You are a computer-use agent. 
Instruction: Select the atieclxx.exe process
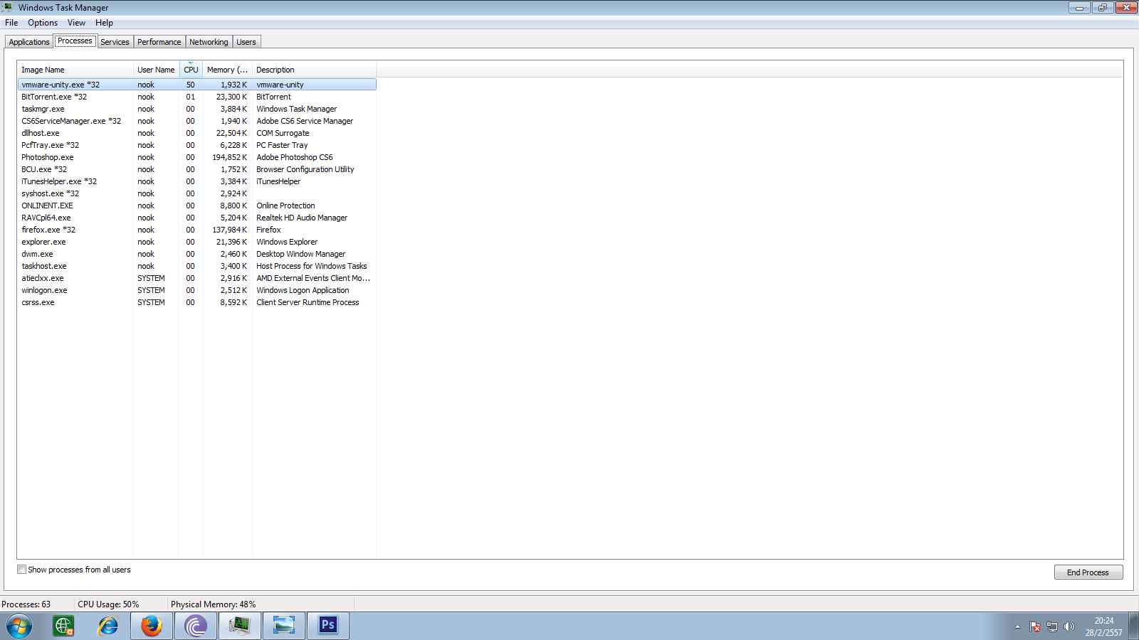(x=197, y=278)
